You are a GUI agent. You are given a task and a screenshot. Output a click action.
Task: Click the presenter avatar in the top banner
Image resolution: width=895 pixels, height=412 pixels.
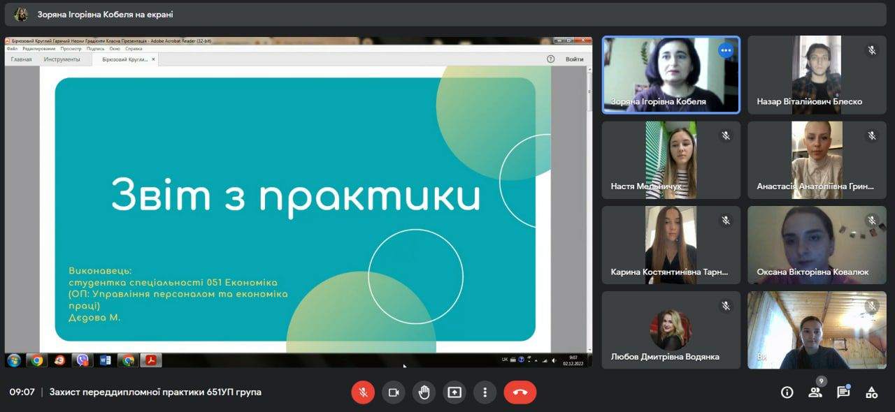pyautogui.click(x=21, y=14)
